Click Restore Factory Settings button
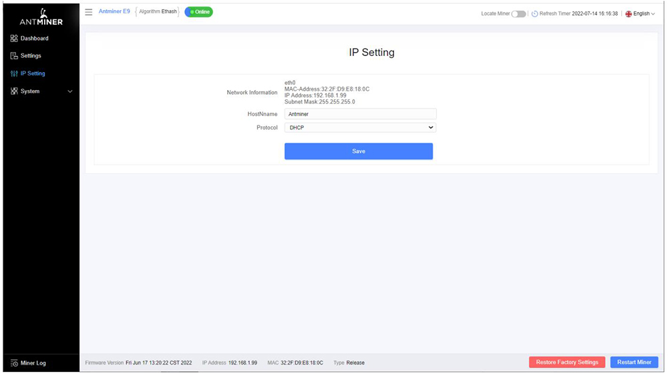Screen dimensions: 668x374 point(566,362)
